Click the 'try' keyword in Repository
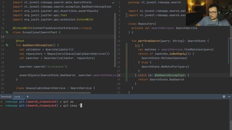 coord(137,45)
